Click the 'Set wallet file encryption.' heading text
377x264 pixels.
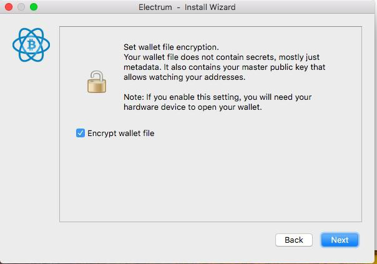click(171, 47)
